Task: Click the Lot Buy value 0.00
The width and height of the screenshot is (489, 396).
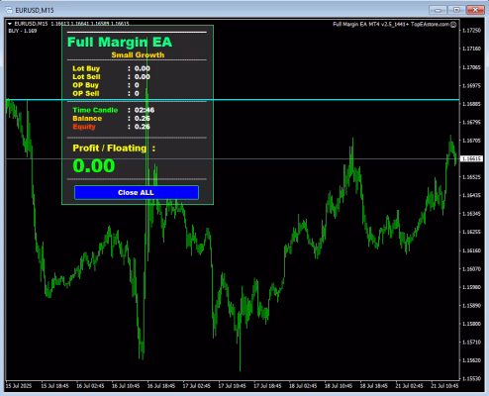Action: point(143,68)
